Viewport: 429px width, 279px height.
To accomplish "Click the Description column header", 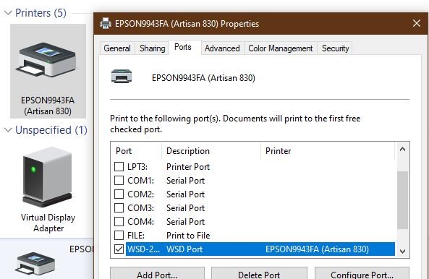I will 211,151.
